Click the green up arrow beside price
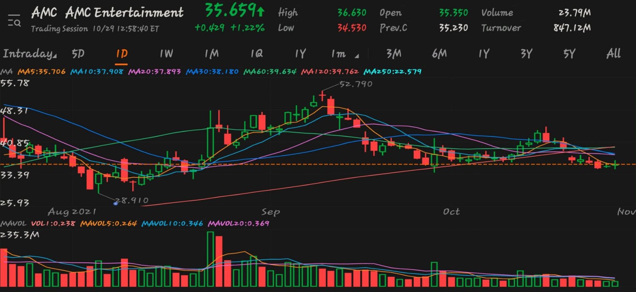The height and width of the screenshot is (292, 636). 260,12
